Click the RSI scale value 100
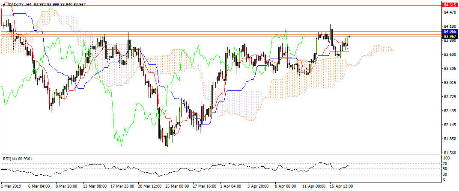The image size is (459, 191). [447, 159]
